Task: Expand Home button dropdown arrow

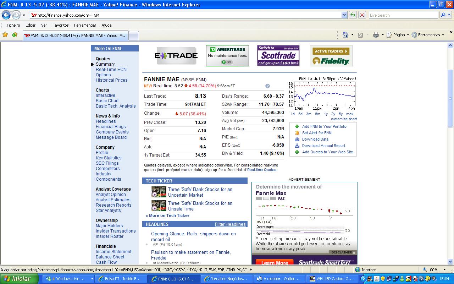Action: [352, 35]
